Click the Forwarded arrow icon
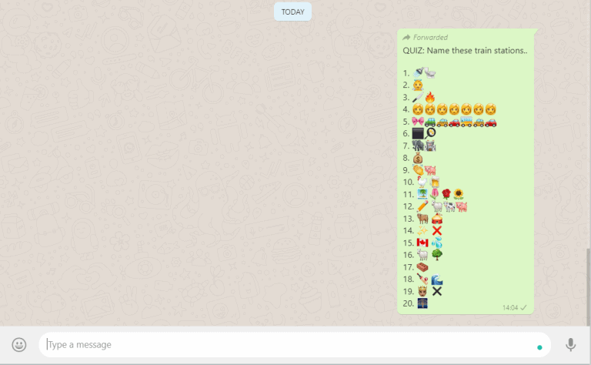This screenshot has height=365, width=591. [x=406, y=37]
